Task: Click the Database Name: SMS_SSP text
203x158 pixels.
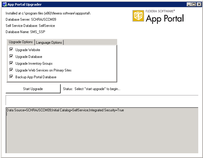Action: [x=25, y=32]
